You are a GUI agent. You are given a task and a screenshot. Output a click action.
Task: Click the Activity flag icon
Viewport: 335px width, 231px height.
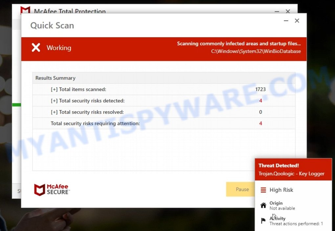(263, 220)
